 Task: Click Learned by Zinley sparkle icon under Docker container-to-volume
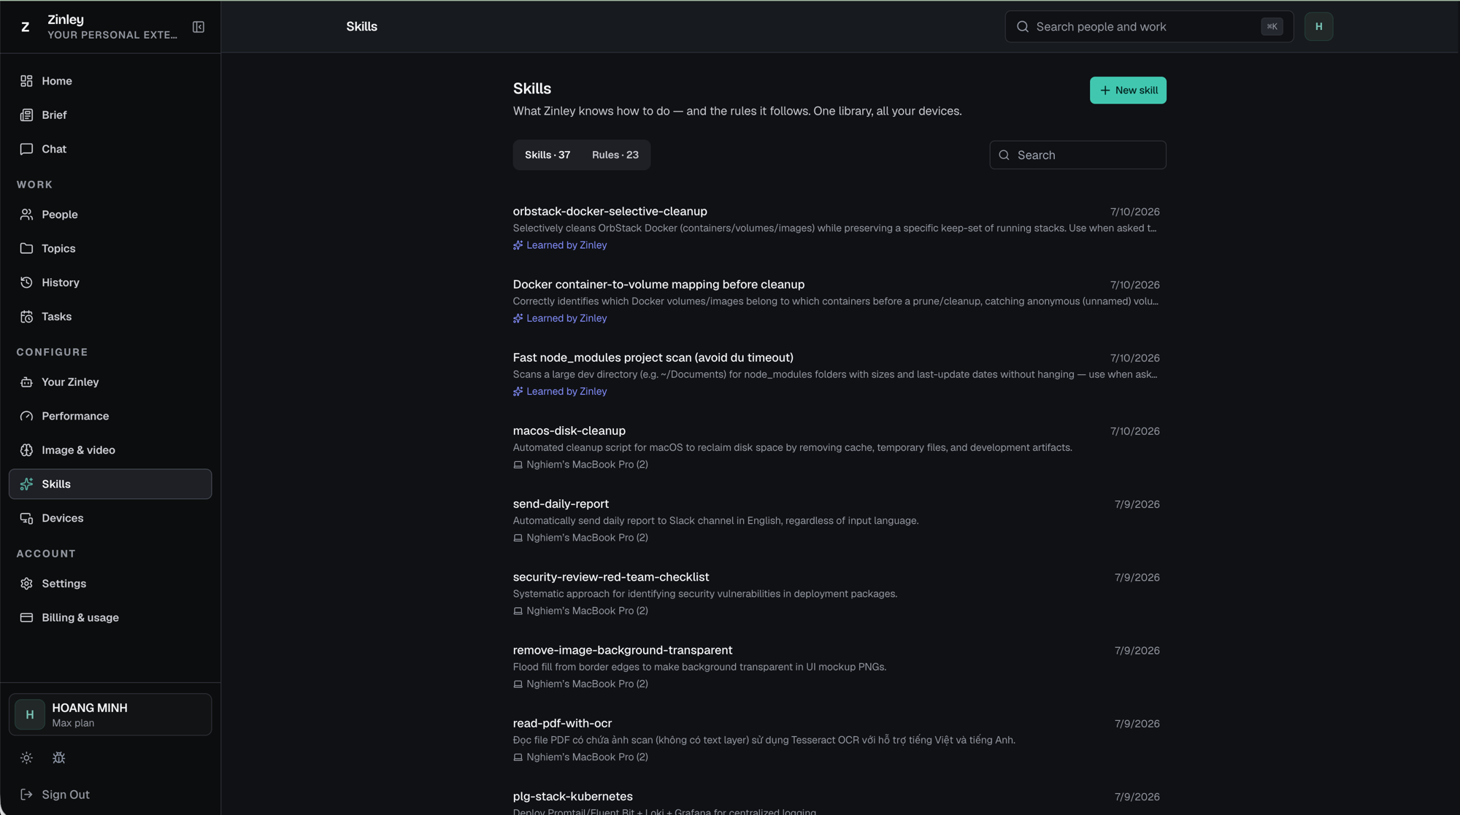(x=518, y=318)
